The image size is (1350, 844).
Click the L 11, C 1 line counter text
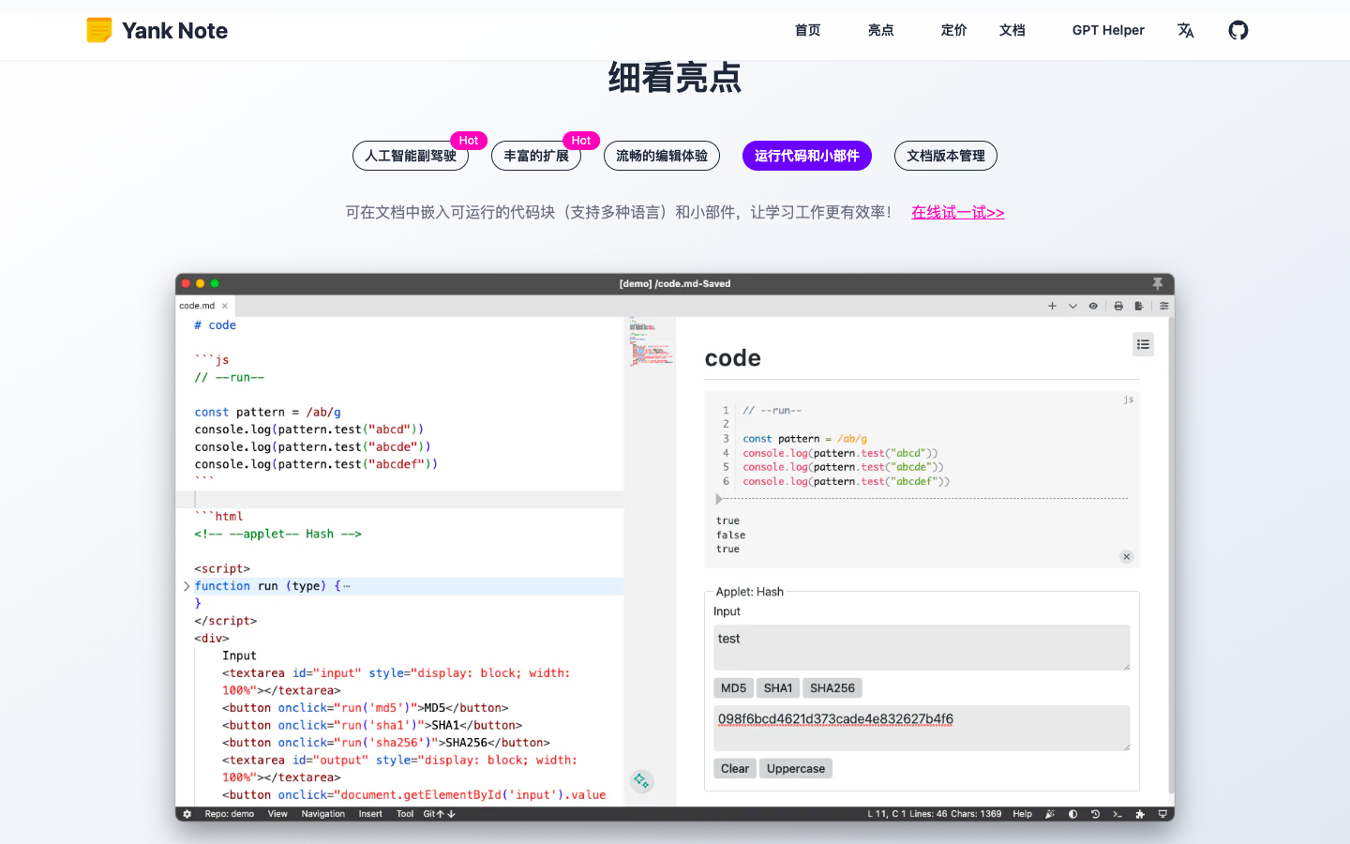886,814
